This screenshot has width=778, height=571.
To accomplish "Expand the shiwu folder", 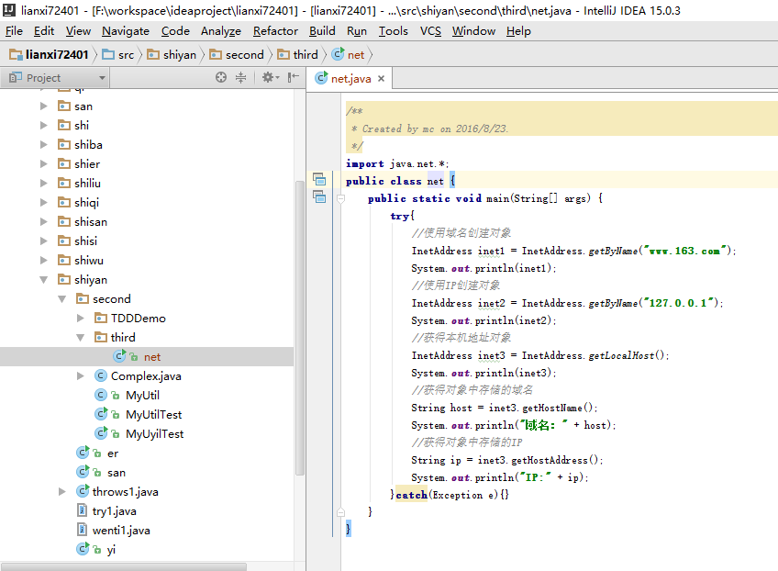I will click(x=44, y=260).
